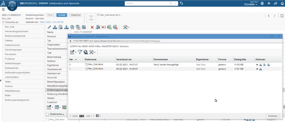Click in the Suchen search field
The image size is (285, 122).
tap(147, 3)
